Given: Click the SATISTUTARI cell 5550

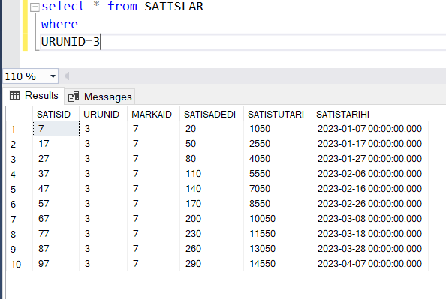Looking at the screenshot, I should pyautogui.click(x=278, y=174).
